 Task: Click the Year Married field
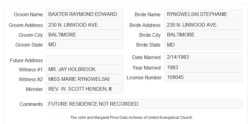point(203,67)
